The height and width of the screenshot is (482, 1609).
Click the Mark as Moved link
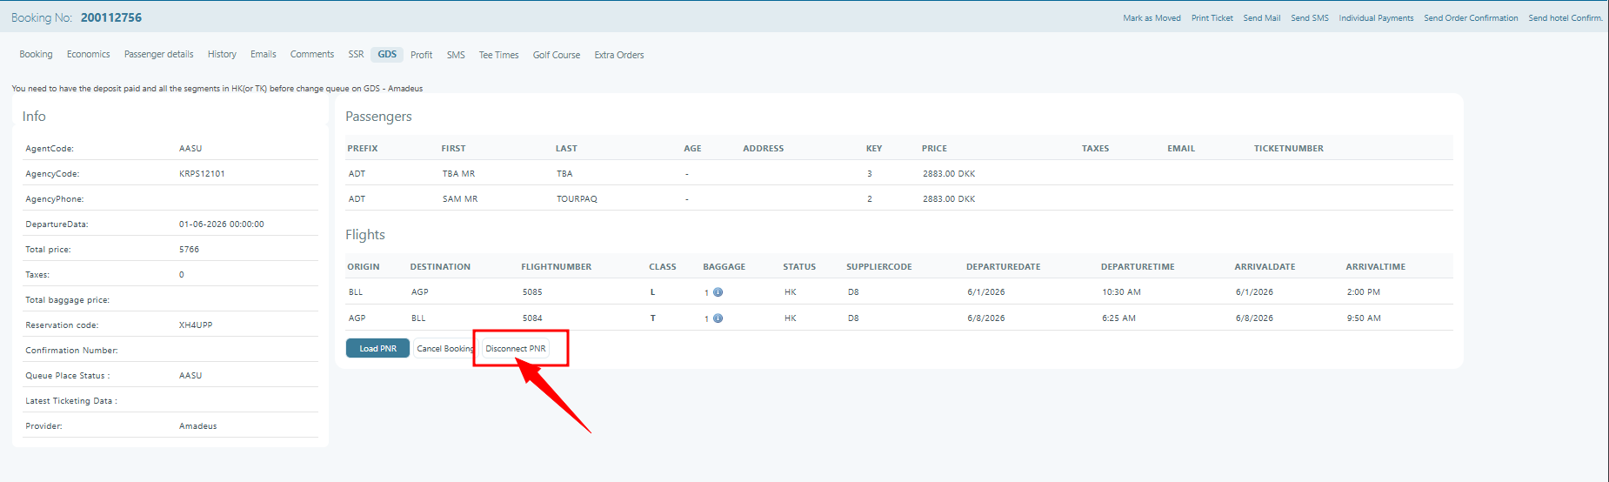[x=1152, y=18]
